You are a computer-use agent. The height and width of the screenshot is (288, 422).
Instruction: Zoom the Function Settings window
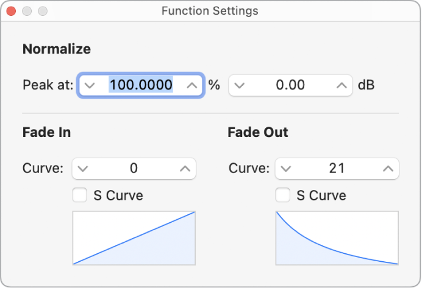(x=42, y=11)
